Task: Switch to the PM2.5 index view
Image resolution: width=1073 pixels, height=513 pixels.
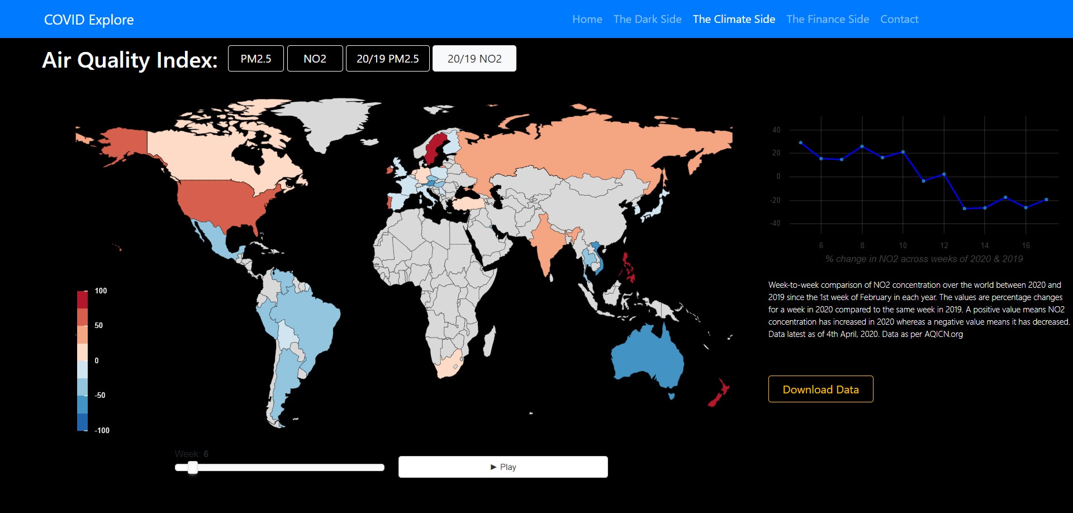Action: tap(256, 59)
